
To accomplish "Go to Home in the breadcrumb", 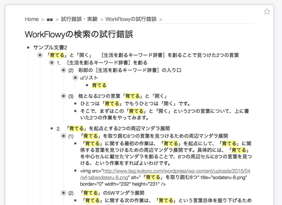I will pos(32,19).
